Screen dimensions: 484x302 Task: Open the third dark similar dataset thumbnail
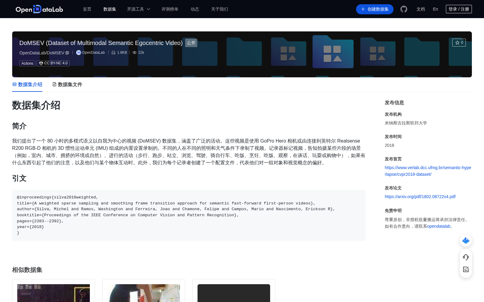pos(234,293)
